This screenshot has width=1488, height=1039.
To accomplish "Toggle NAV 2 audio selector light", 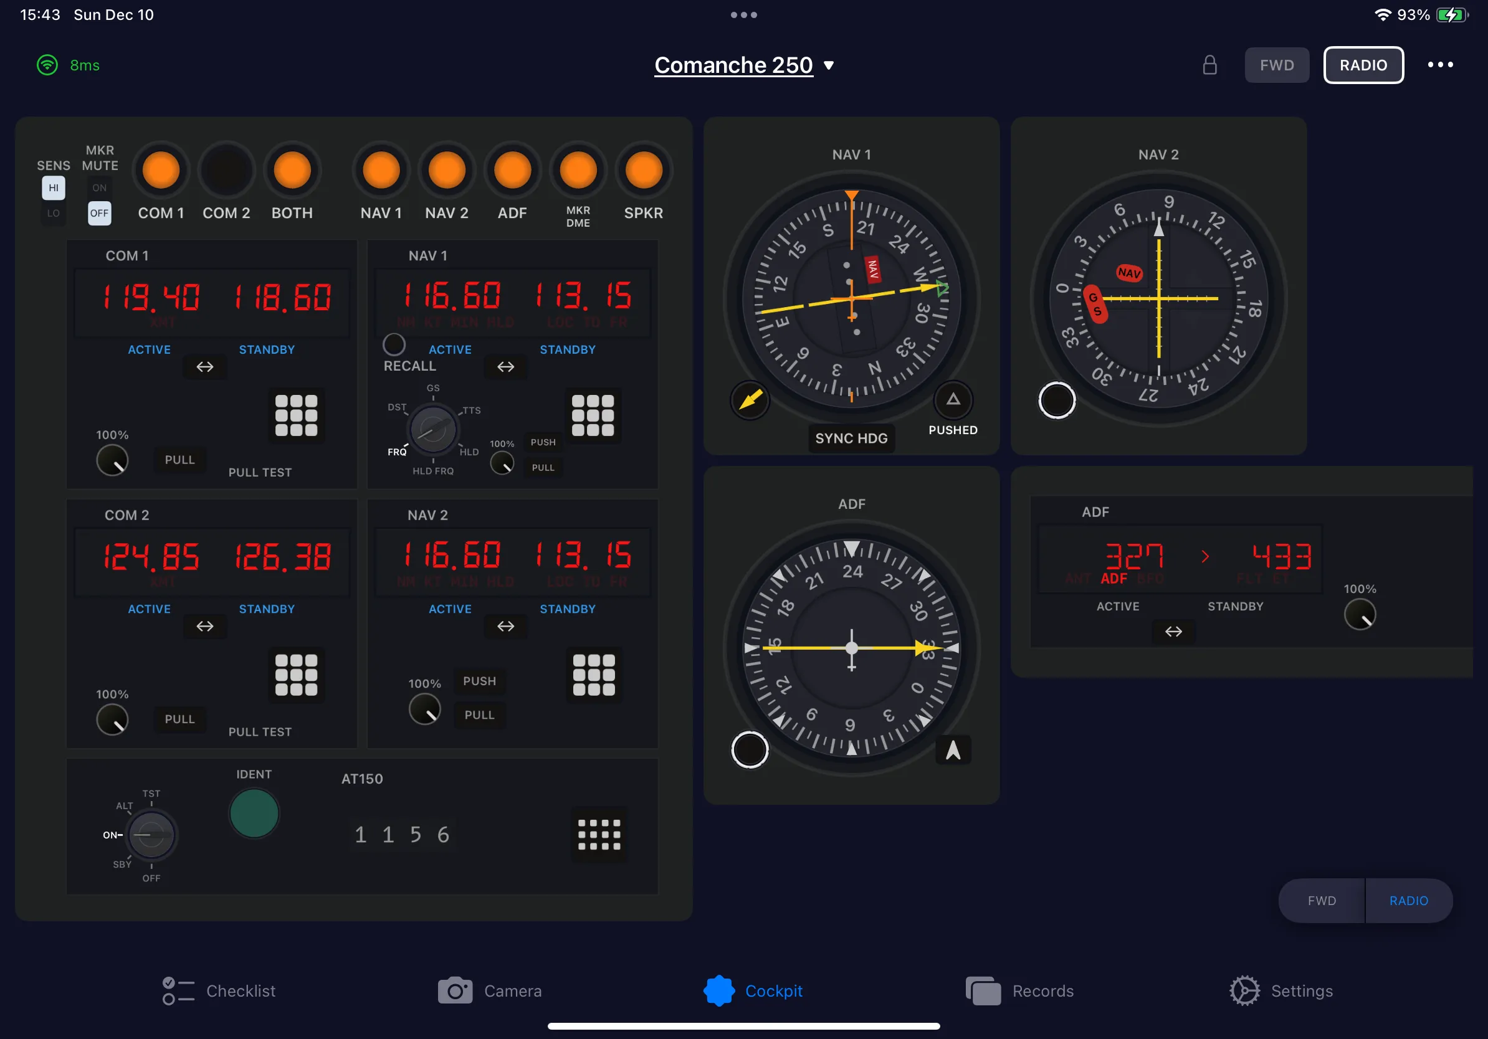I will click(x=447, y=170).
